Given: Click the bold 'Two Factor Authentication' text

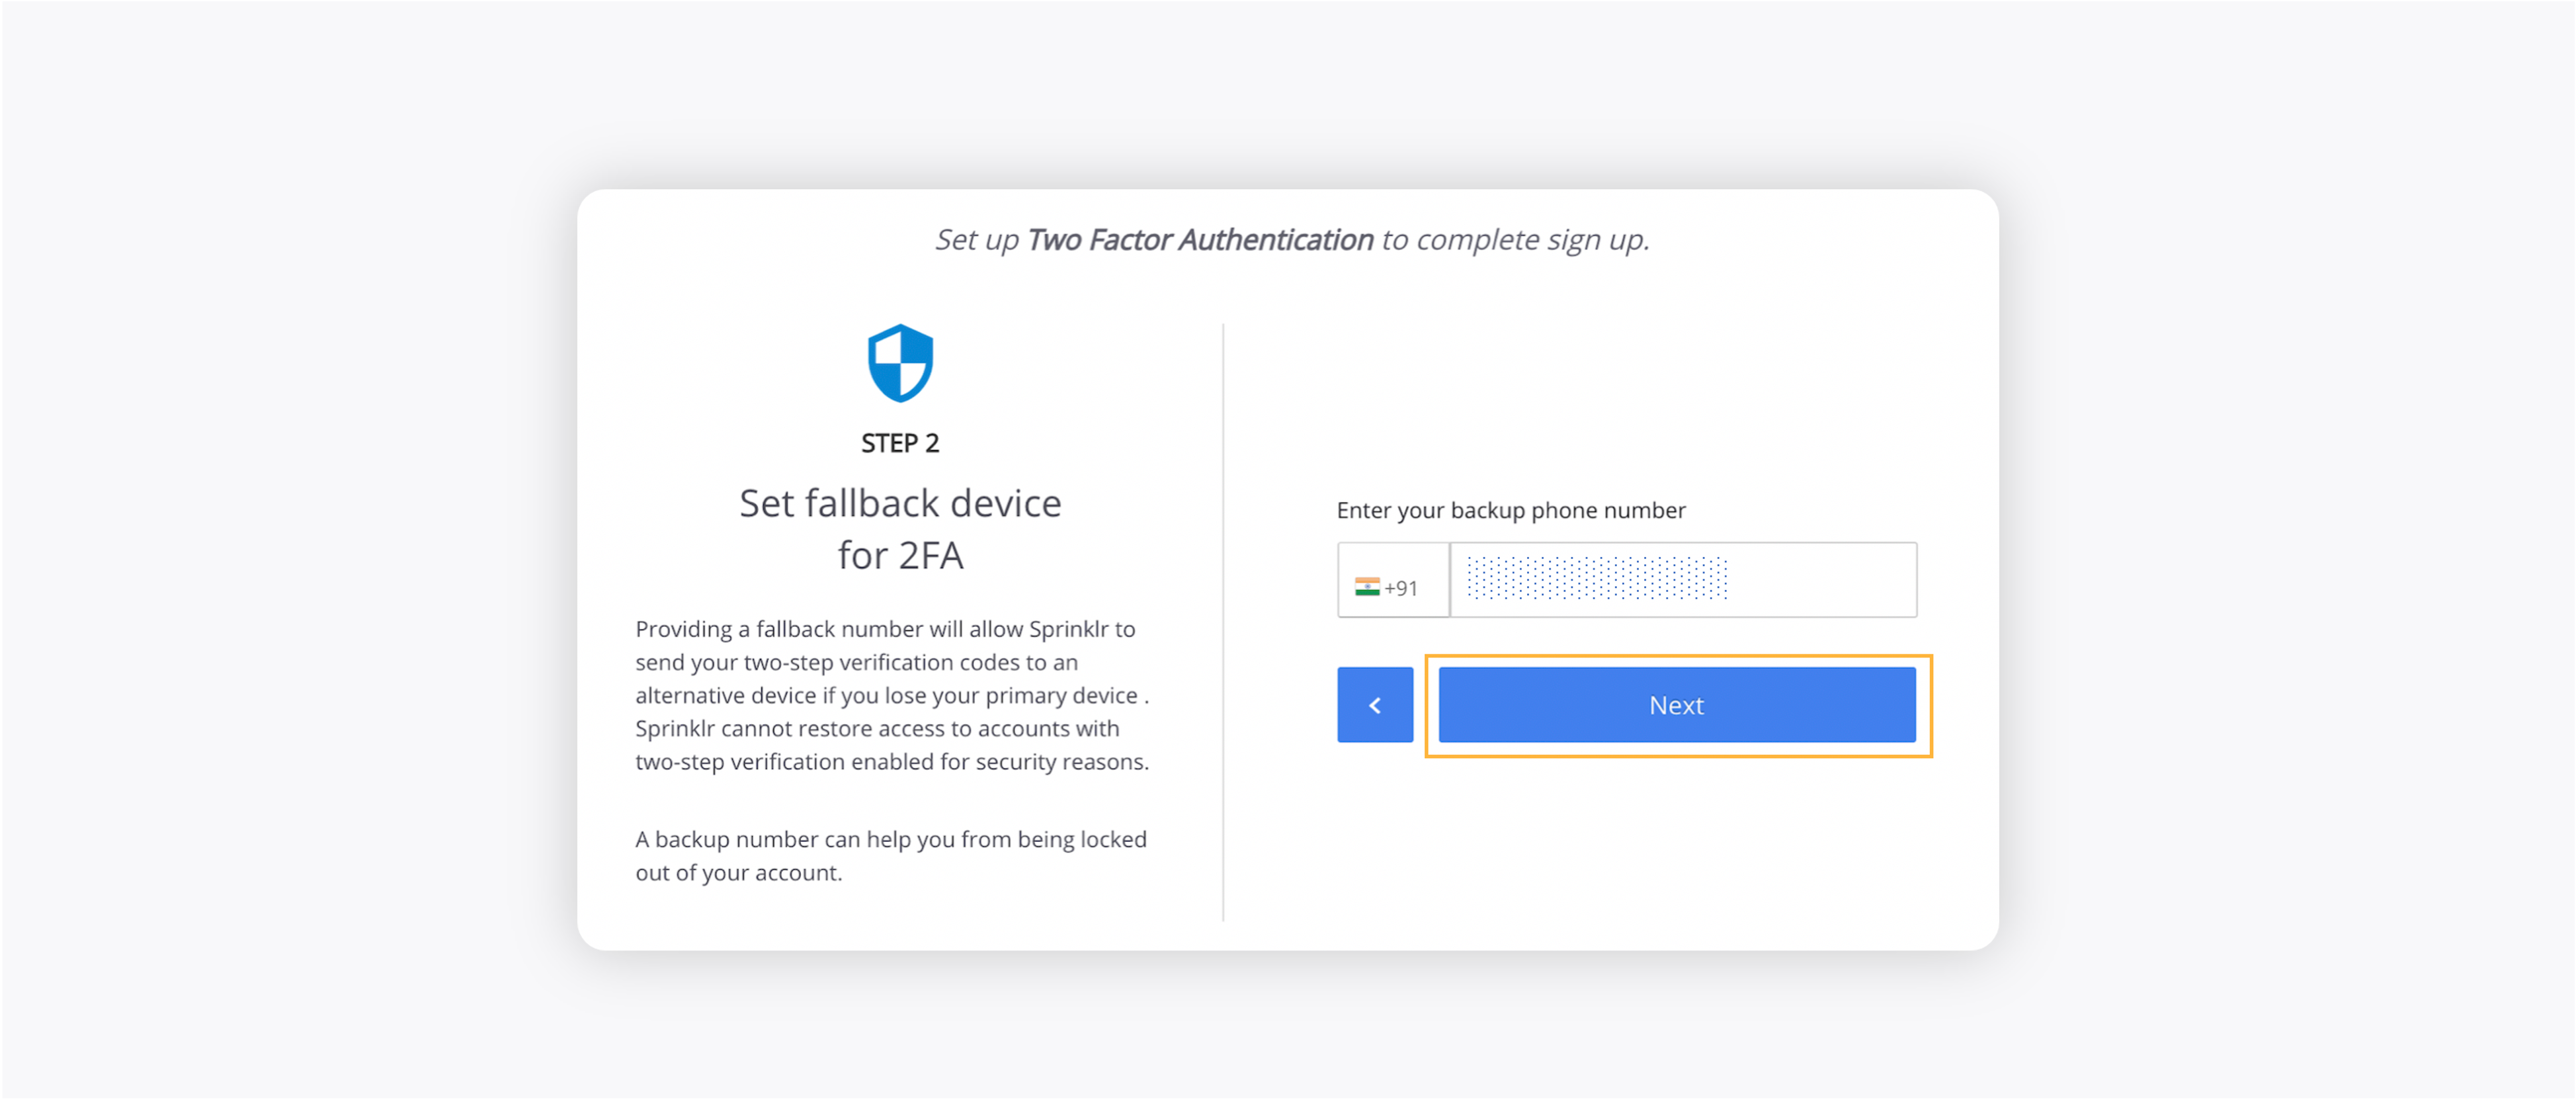Looking at the screenshot, I should point(1200,240).
